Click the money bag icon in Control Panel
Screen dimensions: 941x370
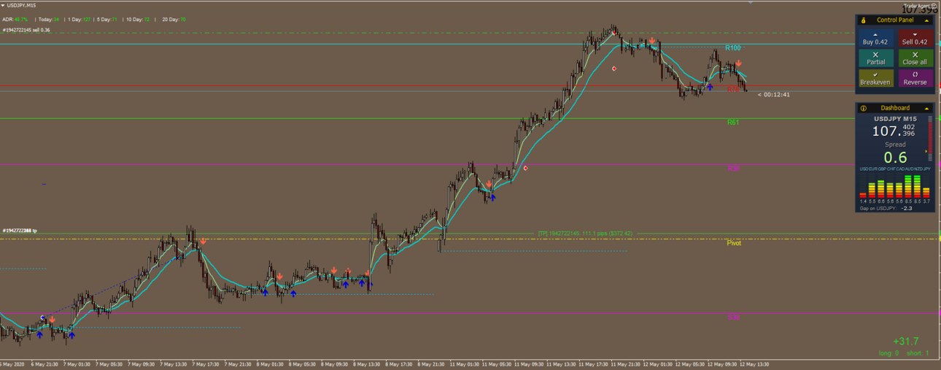click(x=864, y=20)
